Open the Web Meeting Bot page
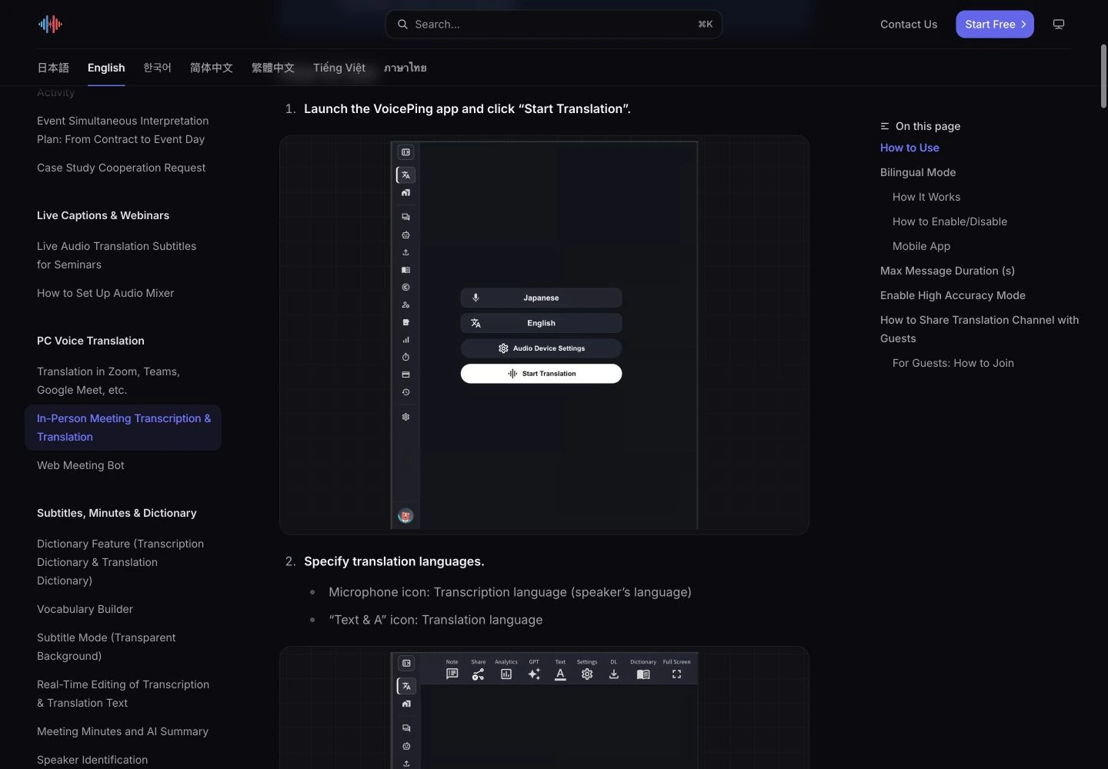This screenshot has height=769, width=1108. [81, 465]
